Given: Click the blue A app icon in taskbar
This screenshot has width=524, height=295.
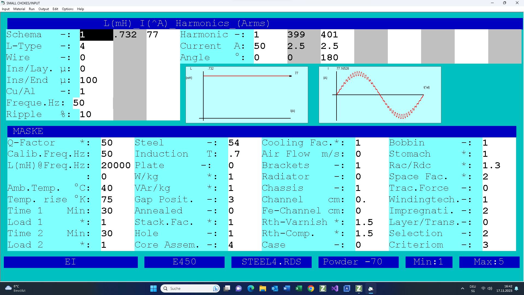Looking at the screenshot, I should [x=347, y=288].
